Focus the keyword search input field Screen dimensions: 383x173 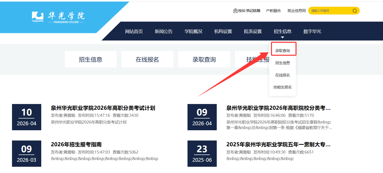[330, 11]
